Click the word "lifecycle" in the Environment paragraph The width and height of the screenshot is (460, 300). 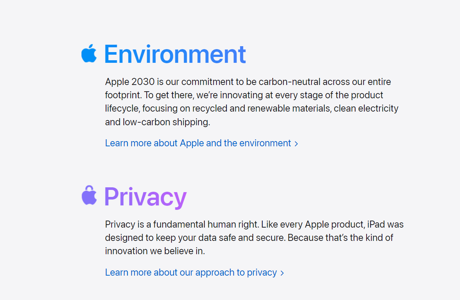(122, 109)
